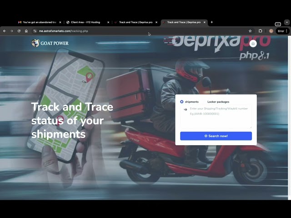The height and width of the screenshot is (218, 291).
Task: Click the small box icon above profile
Action: click(x=278, y=24)
